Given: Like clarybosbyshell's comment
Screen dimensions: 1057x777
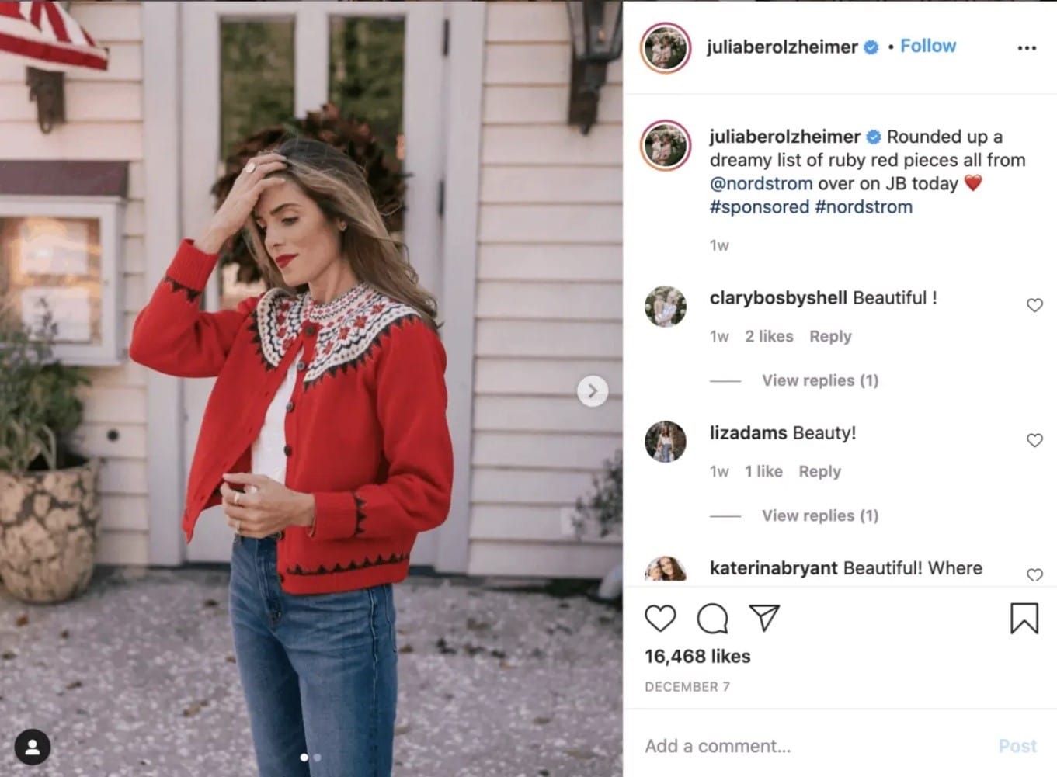Looking at the screenshot, I should coord(1034,305).
